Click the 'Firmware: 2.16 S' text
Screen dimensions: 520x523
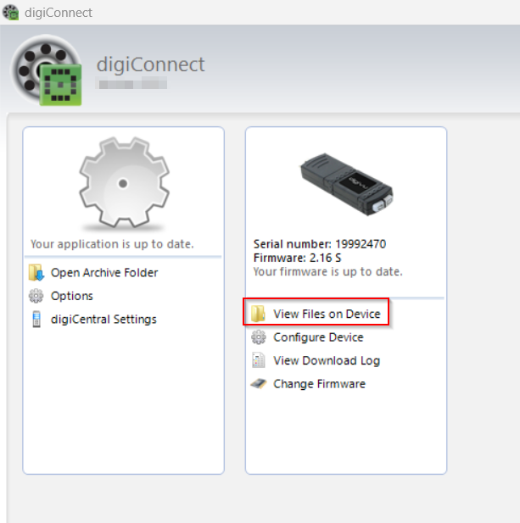point(298,258)
